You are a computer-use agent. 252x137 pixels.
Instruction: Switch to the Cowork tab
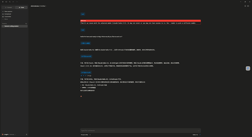point(8,7)
